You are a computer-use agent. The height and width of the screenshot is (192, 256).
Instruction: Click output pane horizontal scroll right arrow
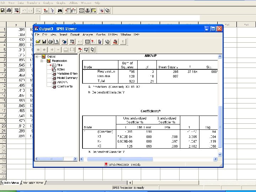pyautogui.click(x=215, y=159)
